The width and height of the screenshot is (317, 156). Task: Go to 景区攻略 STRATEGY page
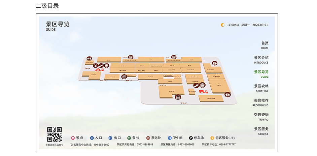pyautogui.click(x=261, y=88)
